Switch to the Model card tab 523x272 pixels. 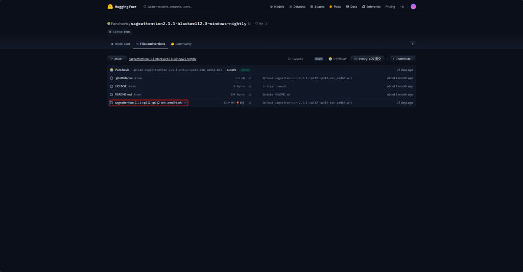(120, 44)
